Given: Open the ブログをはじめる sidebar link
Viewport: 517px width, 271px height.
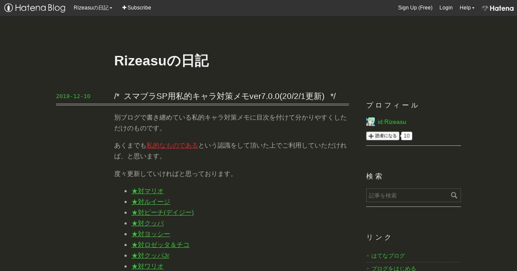Looking at the screenshot, I should pyautogui.click(x=394, y=268).
